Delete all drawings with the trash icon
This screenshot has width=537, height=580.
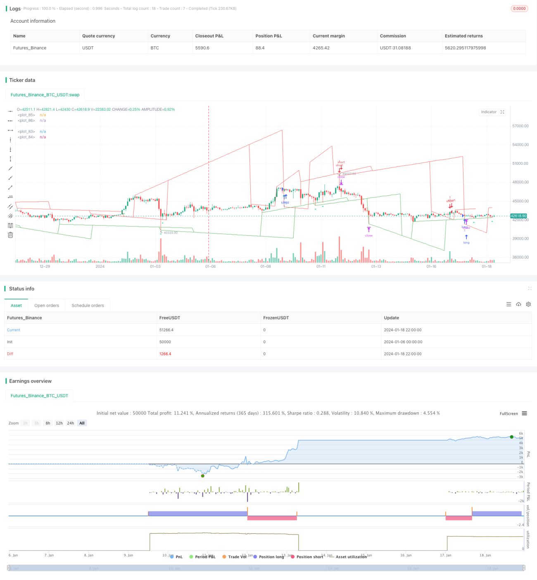(x=10, y=235)
